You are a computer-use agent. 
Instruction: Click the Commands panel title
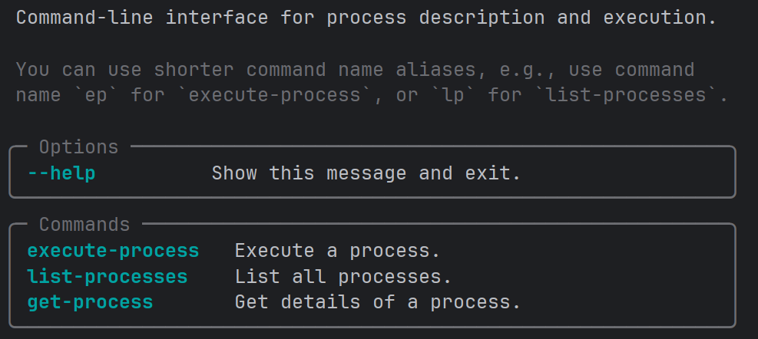tap(84, 225)
